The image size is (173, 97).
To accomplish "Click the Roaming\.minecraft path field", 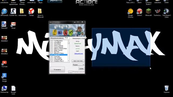I will (x=79, y=72).
